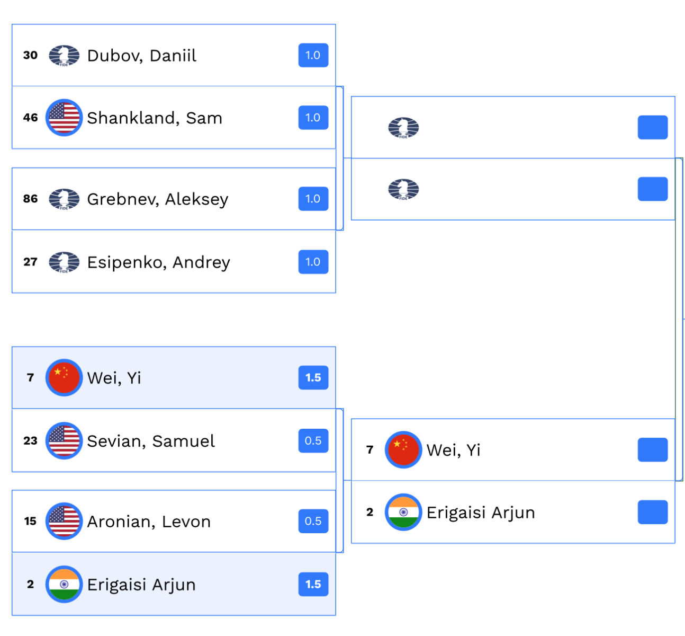Select the Erigaisi Arjun next-round name
The height and width of the screenshot is (636, 685).
[481, 513]
